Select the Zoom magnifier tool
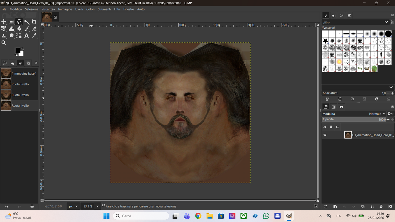This screenshot has width=395, height=222. (x=4, y=43)
